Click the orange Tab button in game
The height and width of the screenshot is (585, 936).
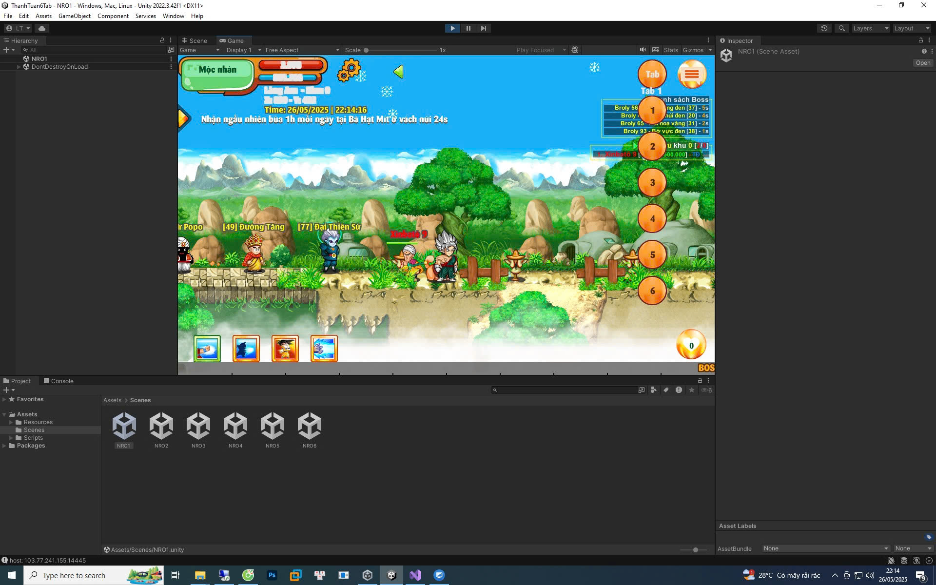coord(652,74)
